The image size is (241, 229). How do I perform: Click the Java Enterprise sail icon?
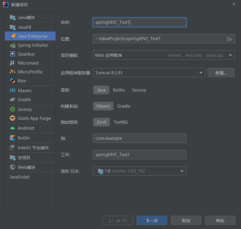[x=12, y=36]
